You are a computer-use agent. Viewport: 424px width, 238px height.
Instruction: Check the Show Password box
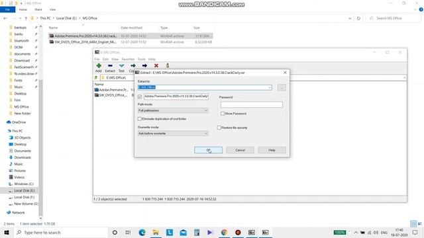223,114
